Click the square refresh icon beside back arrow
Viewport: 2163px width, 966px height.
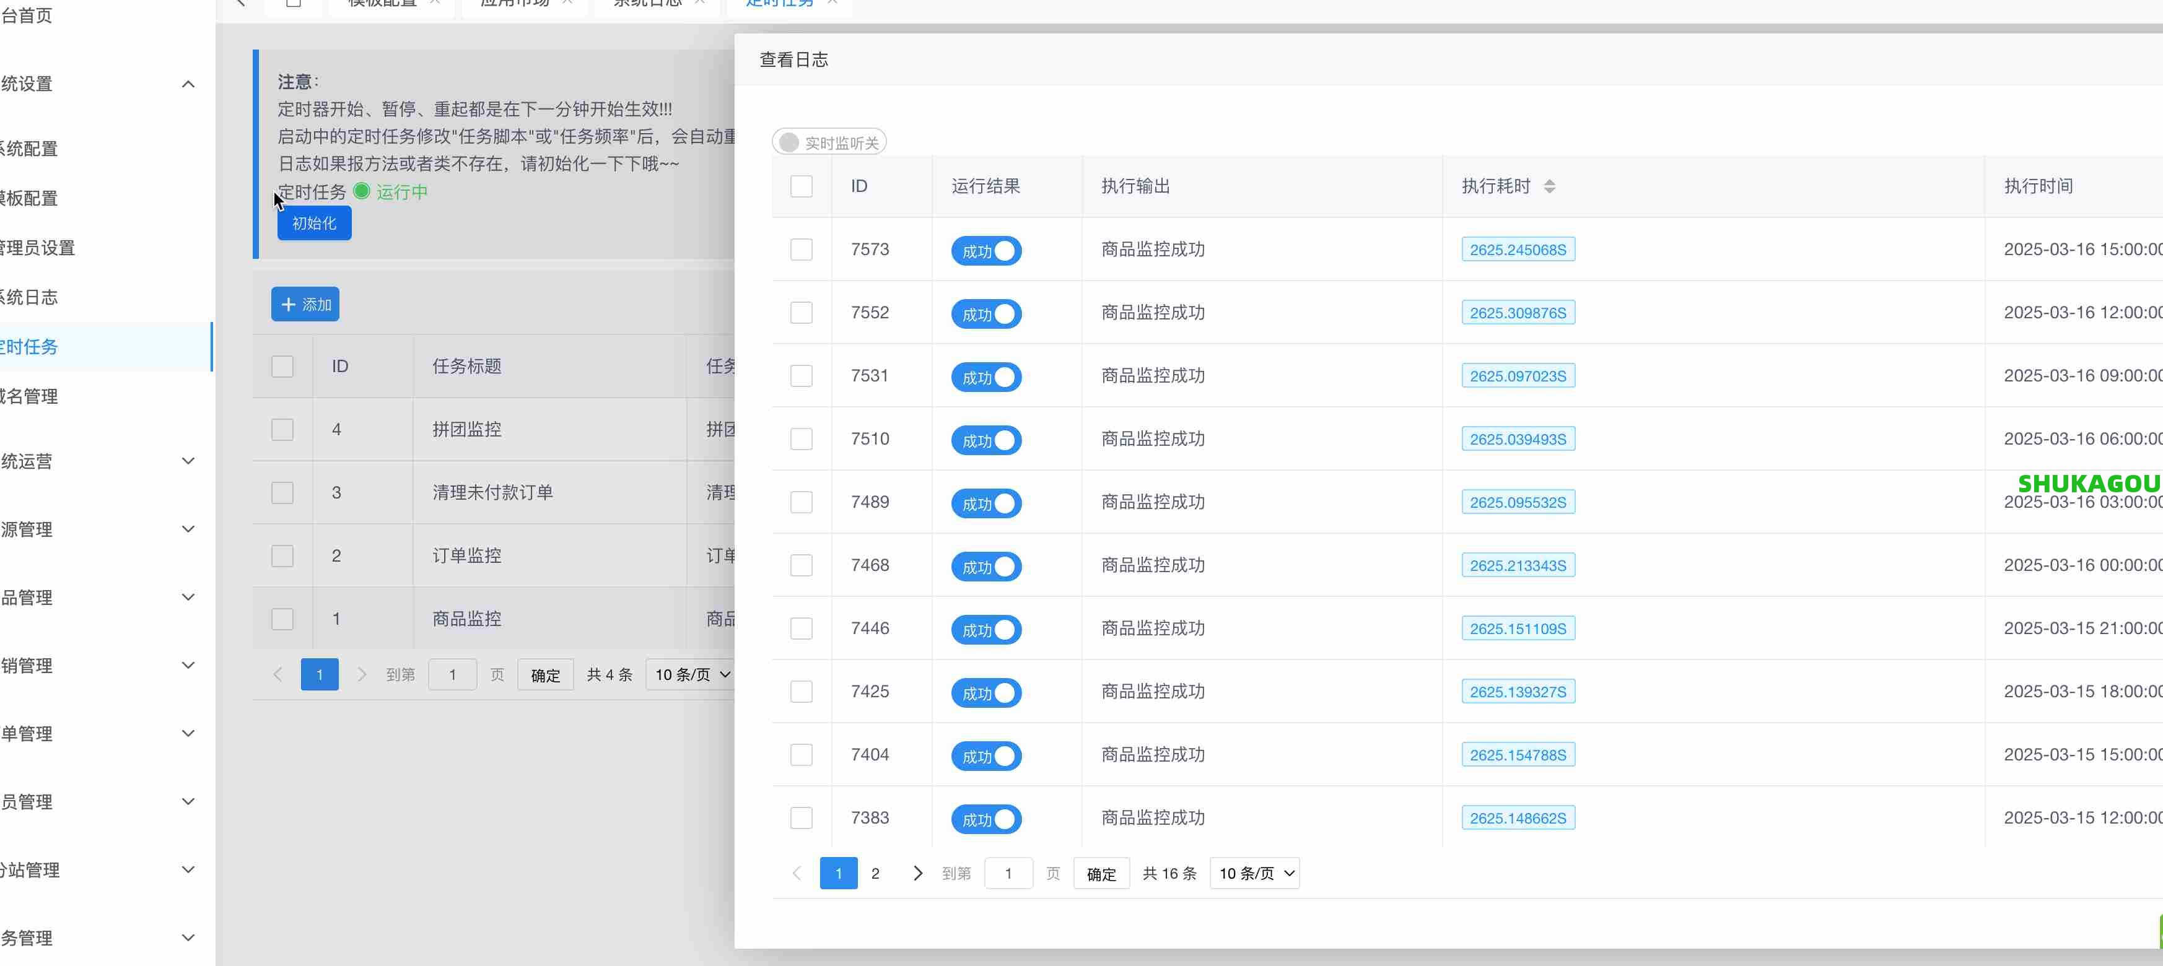coord(293,2)
